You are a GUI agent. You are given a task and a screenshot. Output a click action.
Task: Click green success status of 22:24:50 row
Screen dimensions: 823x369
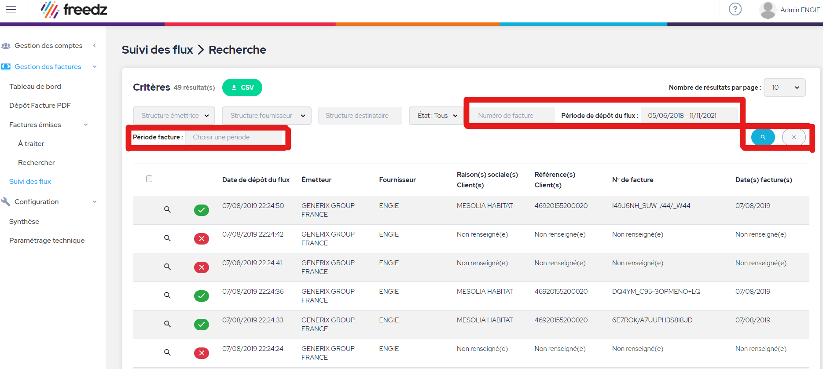pyautogui.click(x=202, y=210)
